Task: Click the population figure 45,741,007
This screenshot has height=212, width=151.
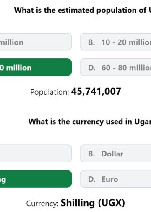Action: coord(96,91)
